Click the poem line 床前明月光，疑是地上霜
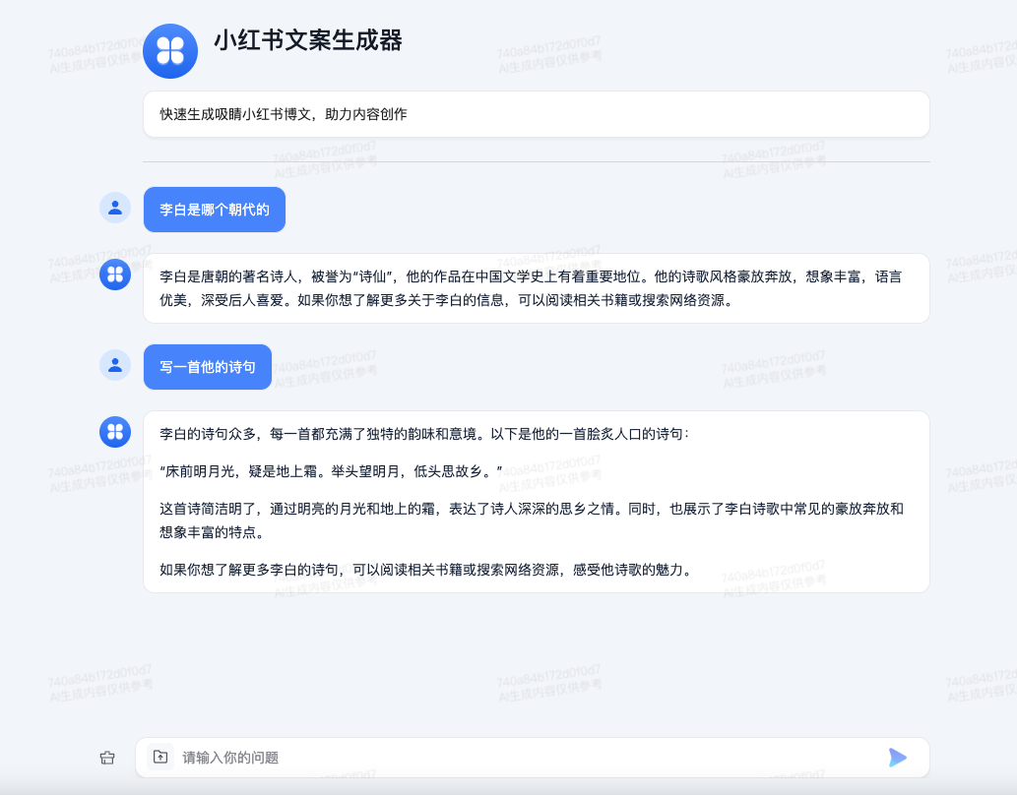Image resolution: width=1017 pixels, height=795 pixels. [x=331, y=471]
